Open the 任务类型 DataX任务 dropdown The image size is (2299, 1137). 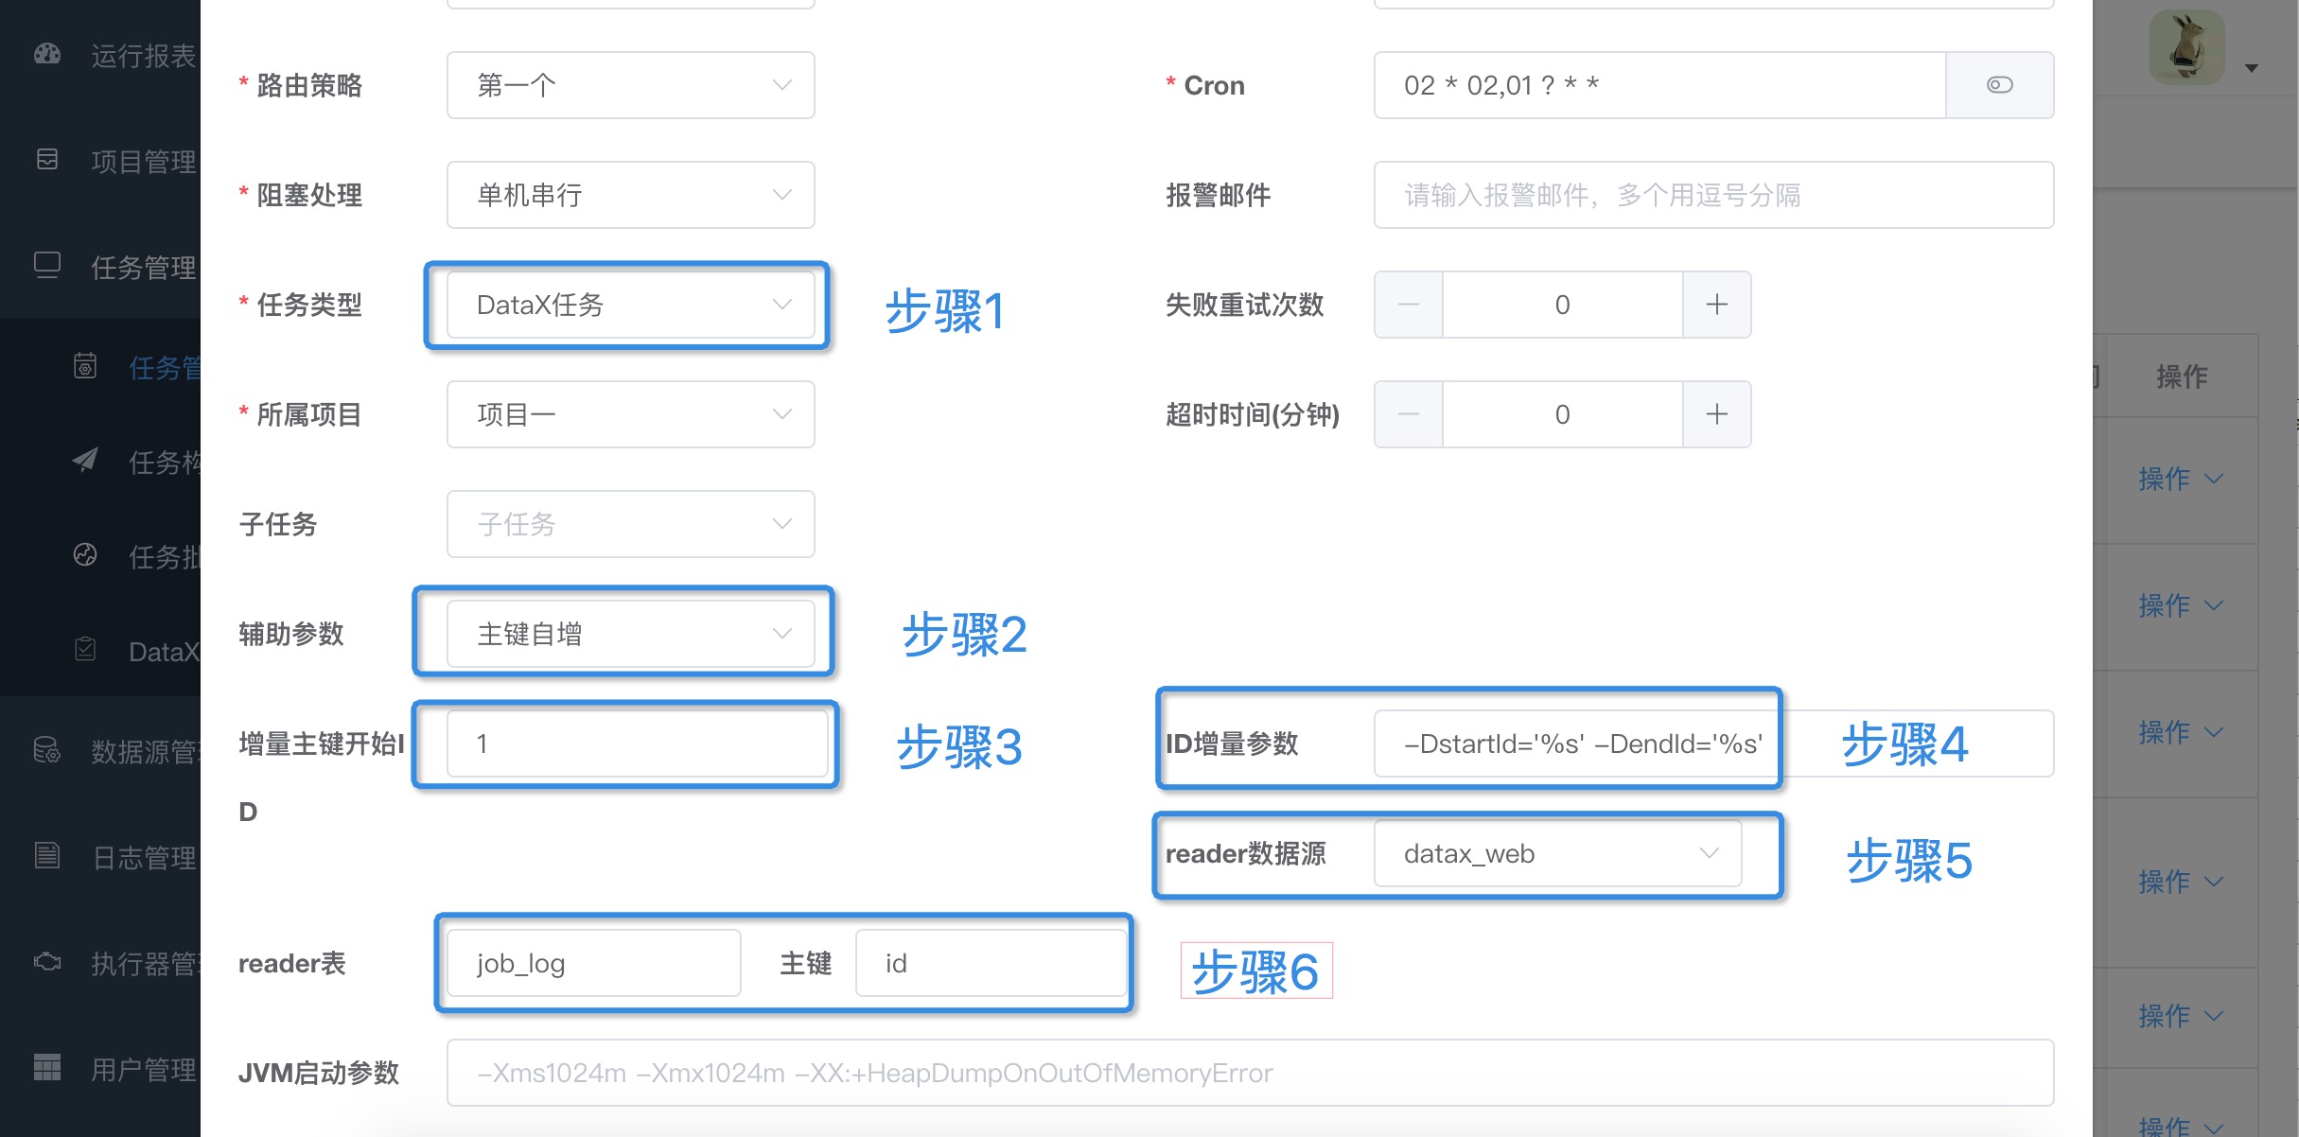click(x=631, y=305)
